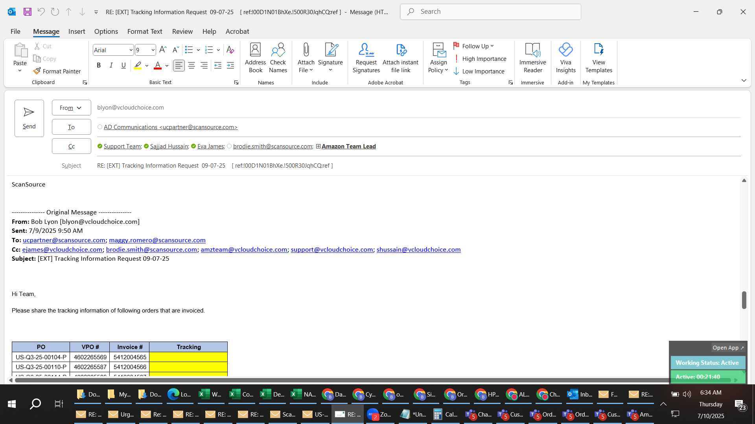Screen dimensions: 755x424
Task: Set paragraph alignment to left
Action: [179, 66]
